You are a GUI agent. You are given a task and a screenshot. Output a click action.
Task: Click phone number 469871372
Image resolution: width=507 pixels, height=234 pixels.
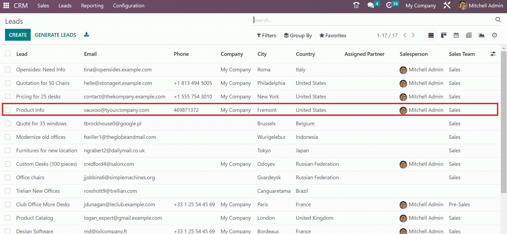pos(186,110)
